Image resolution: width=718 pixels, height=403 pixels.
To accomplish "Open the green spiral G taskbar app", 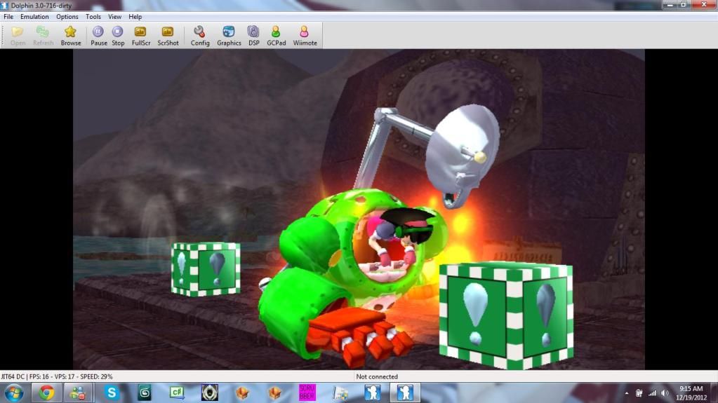I will point(145,393).
